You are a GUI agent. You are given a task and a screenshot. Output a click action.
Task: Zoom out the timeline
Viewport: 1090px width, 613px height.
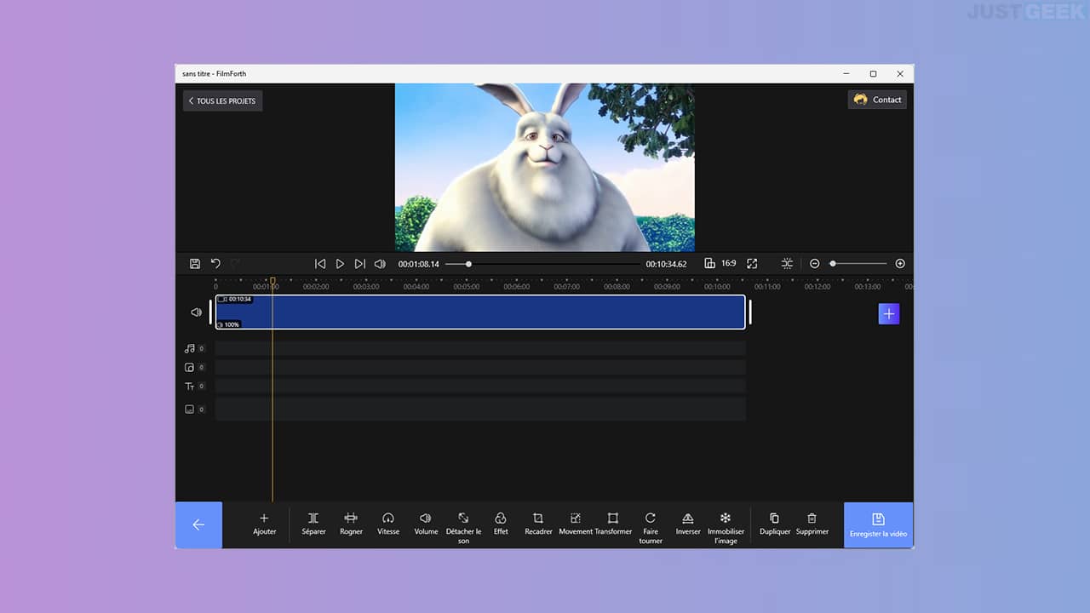click(814, 264)
